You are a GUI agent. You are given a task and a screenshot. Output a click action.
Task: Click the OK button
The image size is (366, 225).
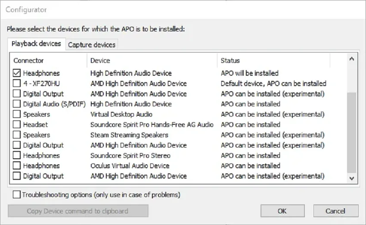click(x=282, y=211)
